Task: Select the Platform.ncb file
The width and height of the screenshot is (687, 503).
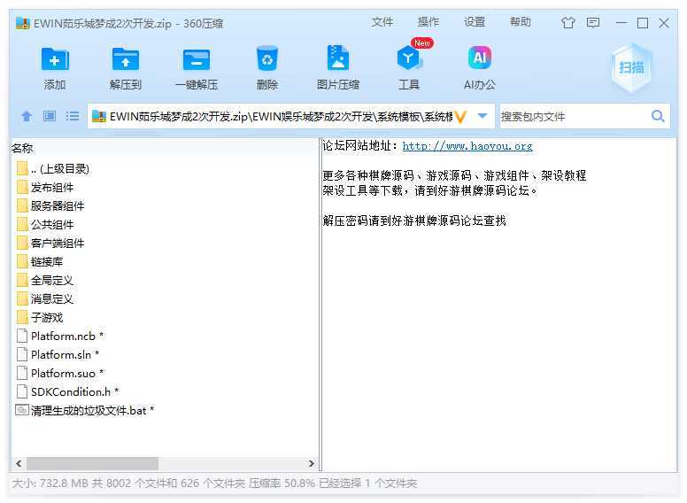Action: pyautogui.click(x=60, y=336)
